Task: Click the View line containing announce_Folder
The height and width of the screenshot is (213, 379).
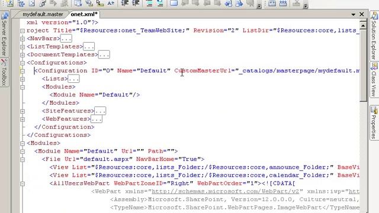Action: 204,167
